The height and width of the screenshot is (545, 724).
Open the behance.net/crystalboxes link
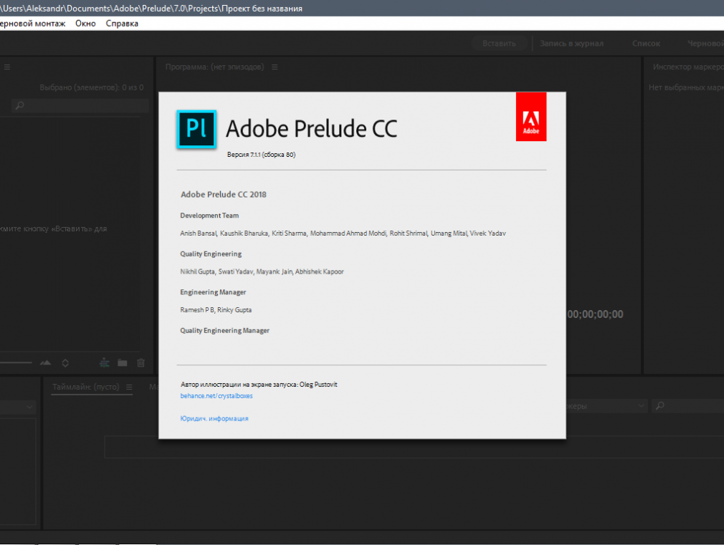coord(216,396)
